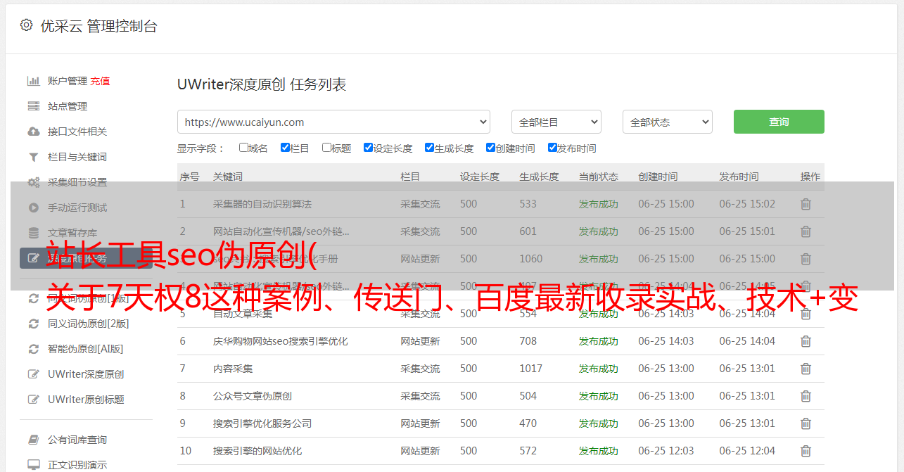Click the gear icon beside 优采云 管理控制台
The image size is (904, 472).
[26, 25]
